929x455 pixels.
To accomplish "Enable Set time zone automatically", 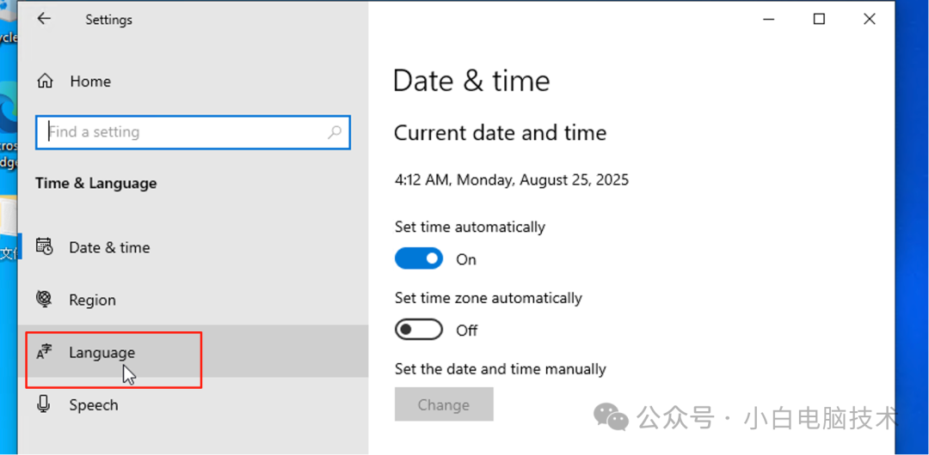I will point(419,330).
